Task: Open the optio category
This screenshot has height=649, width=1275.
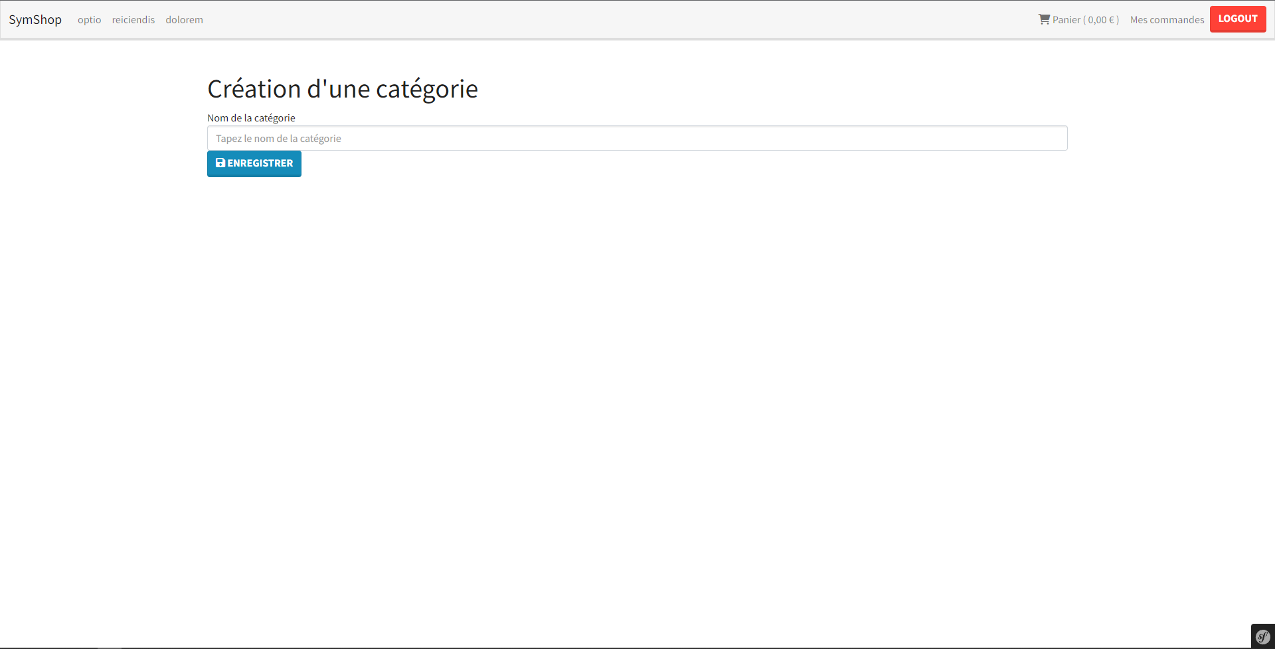Action: click(89, 20)
